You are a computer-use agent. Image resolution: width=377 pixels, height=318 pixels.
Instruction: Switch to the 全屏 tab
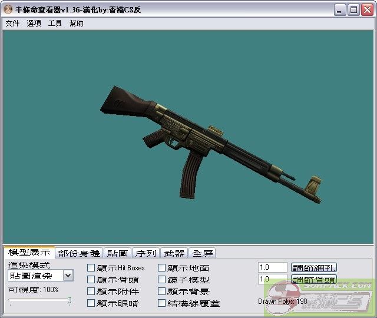tap(202, 253)
